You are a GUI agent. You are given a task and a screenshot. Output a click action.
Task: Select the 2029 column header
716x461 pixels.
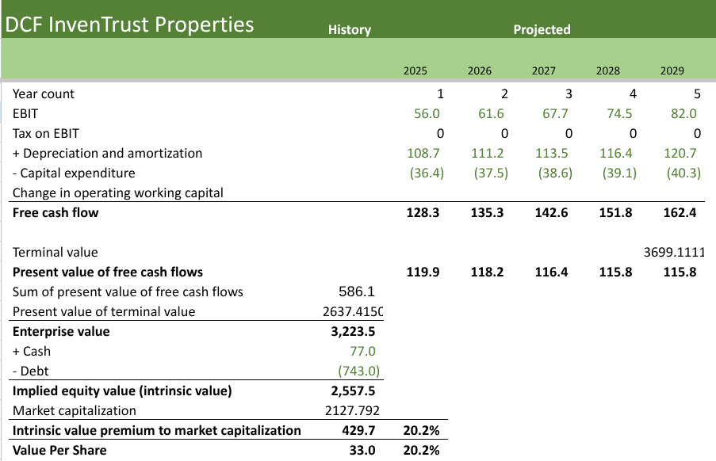click(x=672, y=70)
